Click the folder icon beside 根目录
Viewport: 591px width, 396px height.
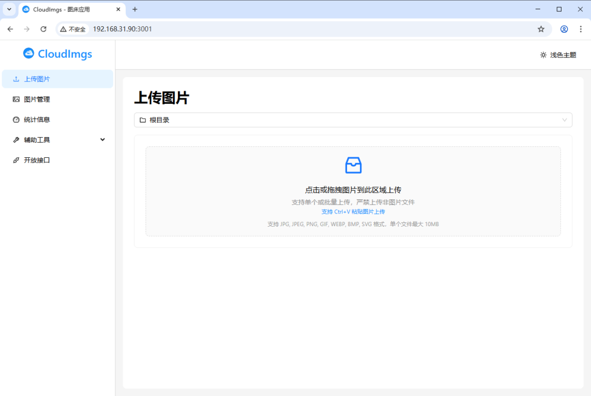click(x=143, y=120)
